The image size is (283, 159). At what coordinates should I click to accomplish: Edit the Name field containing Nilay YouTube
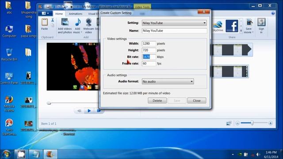174,30
